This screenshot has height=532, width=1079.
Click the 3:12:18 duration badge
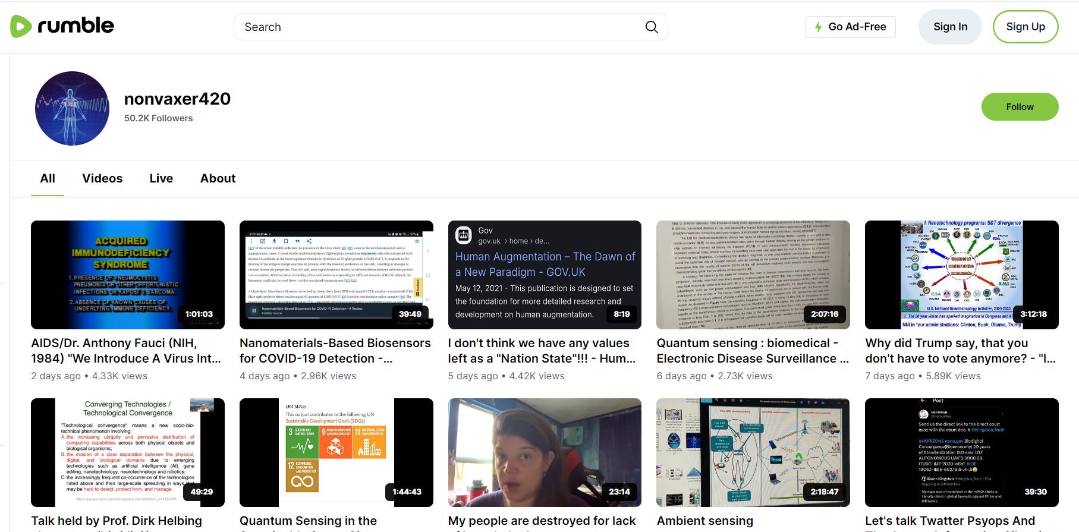tap(1033, 314)
